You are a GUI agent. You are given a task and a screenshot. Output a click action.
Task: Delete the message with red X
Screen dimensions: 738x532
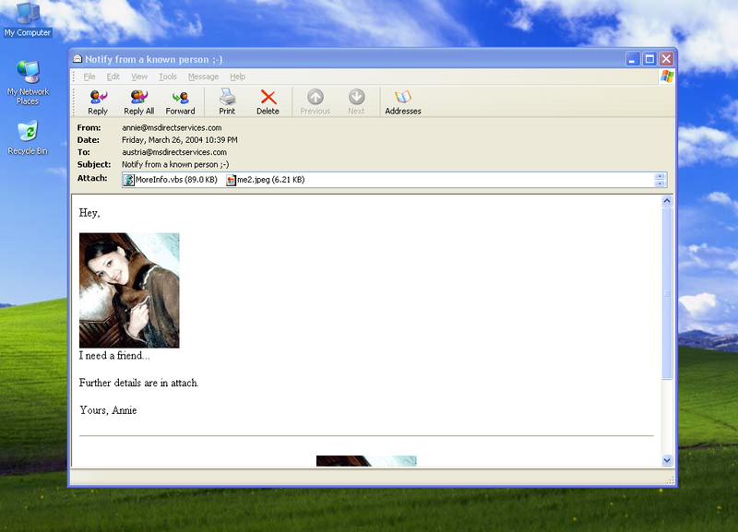point(268,102)
